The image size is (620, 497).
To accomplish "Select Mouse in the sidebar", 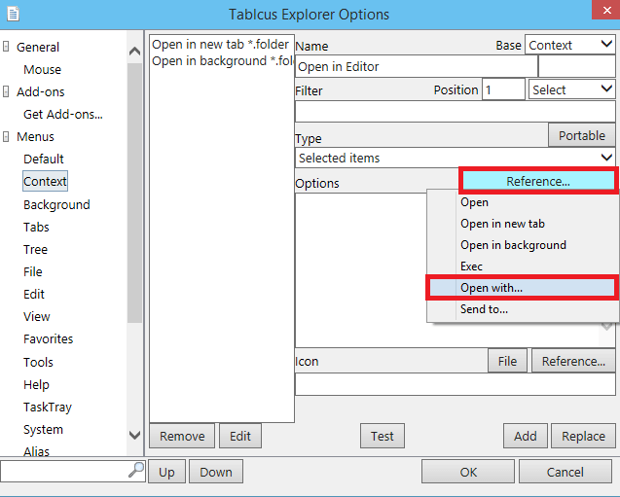I will 42,69.
